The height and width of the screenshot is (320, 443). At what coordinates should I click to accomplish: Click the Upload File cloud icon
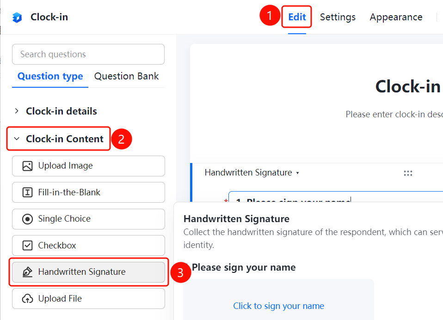tap(27, 299)
